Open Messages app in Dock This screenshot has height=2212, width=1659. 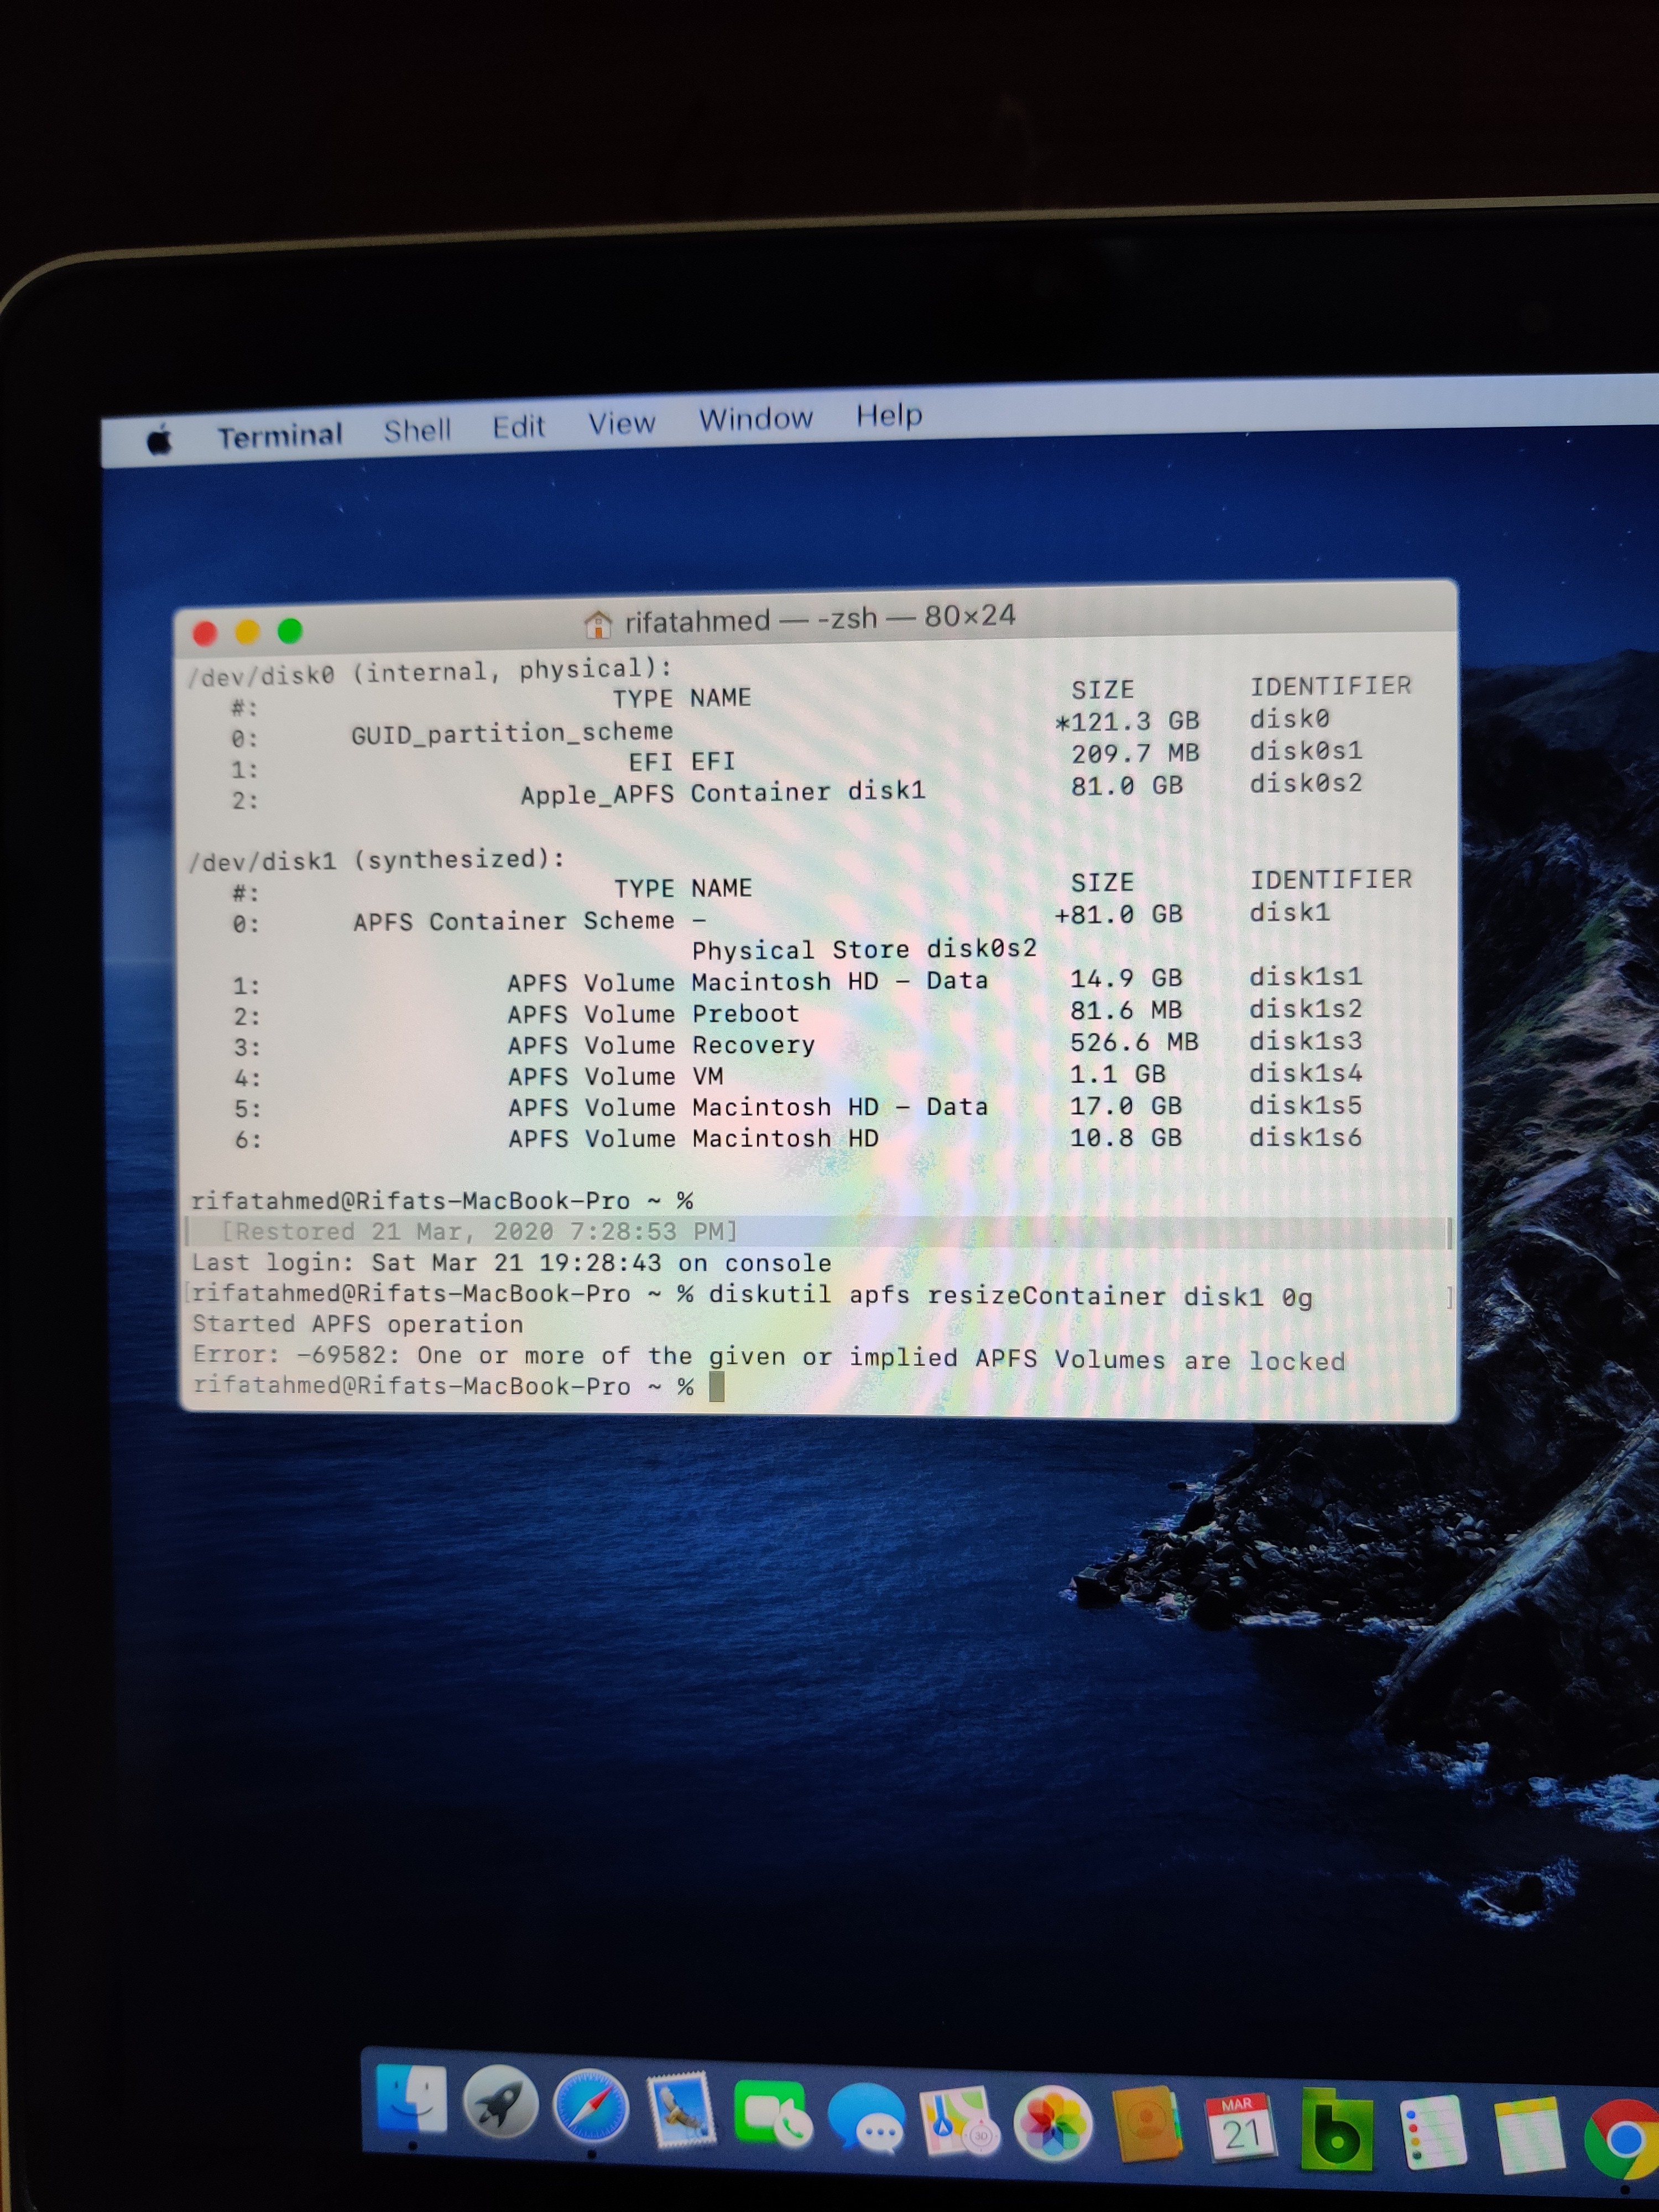click(x=866, y=2118)
